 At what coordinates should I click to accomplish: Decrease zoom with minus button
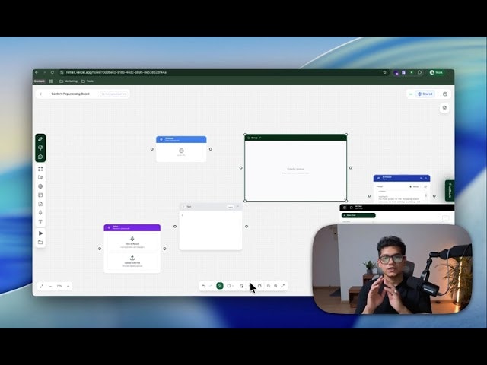tap(51, 286)
